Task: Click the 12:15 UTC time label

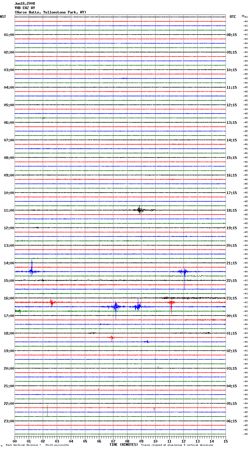Action: tap(232, 105)
